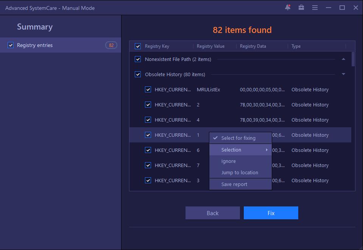Screen dimensions: 363x250
Task: Select the 82 count badge for Registry entries
Action: click(111, 45)
